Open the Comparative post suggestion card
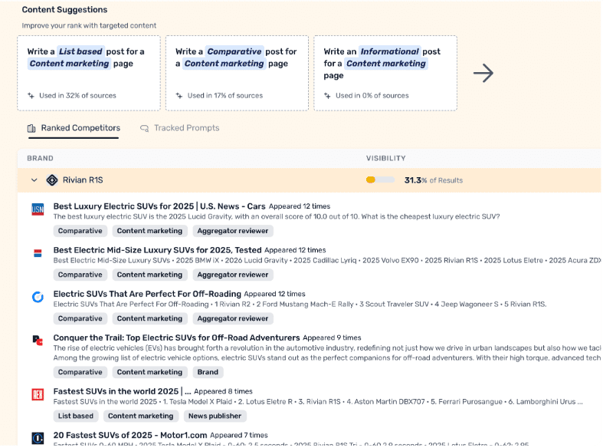The image size is (603, 448). pyautogui.click(x=237, y=73)
